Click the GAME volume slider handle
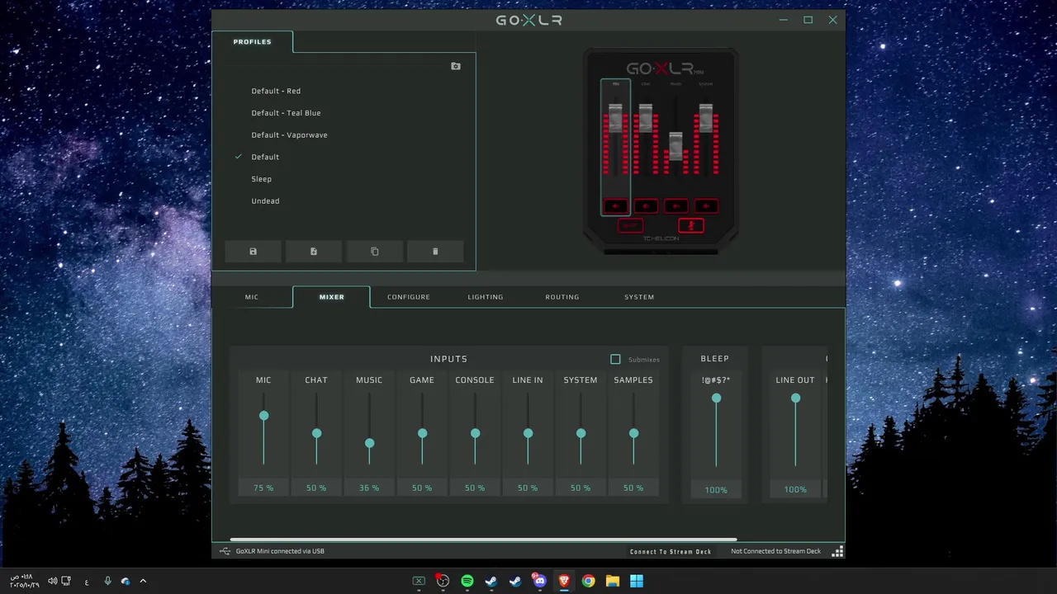The height and width of the screenshot is (594, 1057). coord(422,433)
